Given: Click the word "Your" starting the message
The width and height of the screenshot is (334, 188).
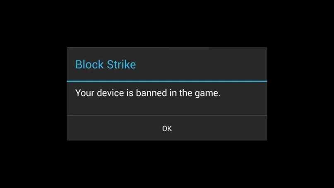Looking at the screenshot, I should [x=84, y=93].
